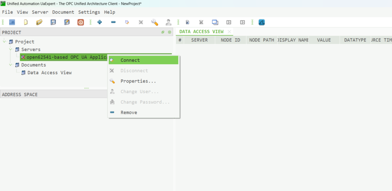Choose Remove in the context menu

pos(144,112)
